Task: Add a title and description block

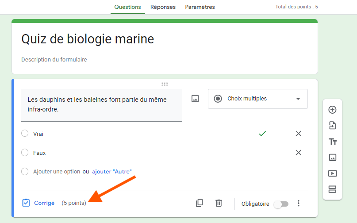Action: point(332,142)
